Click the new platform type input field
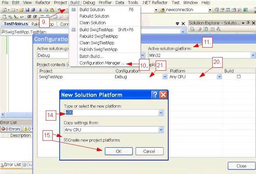Screen dimensions: 256x174 111,113
